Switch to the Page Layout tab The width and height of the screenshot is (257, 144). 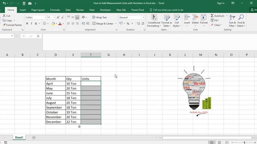coord(38,10)
